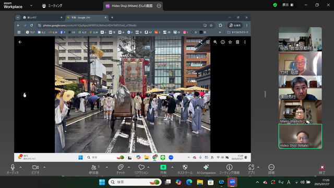Click the three-dot more options in Google Photos

pyautogui.click(x=245, y=42)
